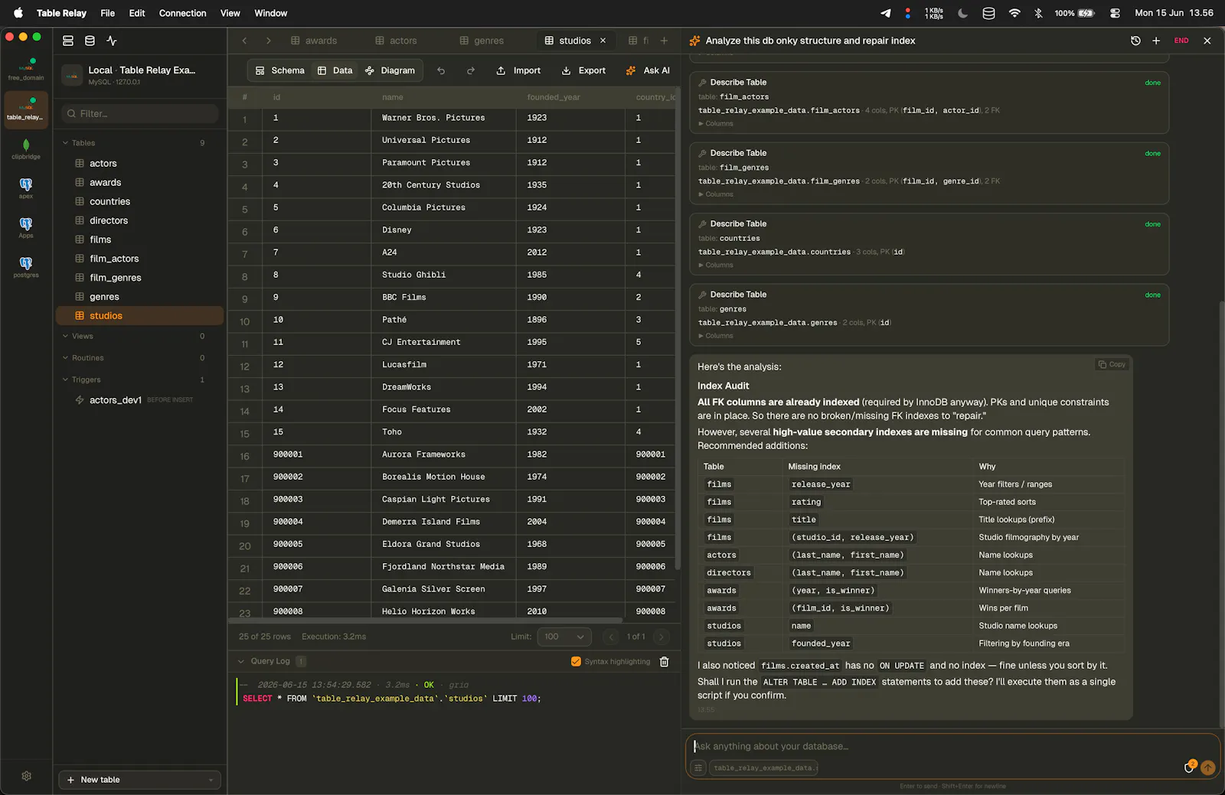Collapse the Tables section
Screen dimensions: 1225x795
(x=66, y=143)
